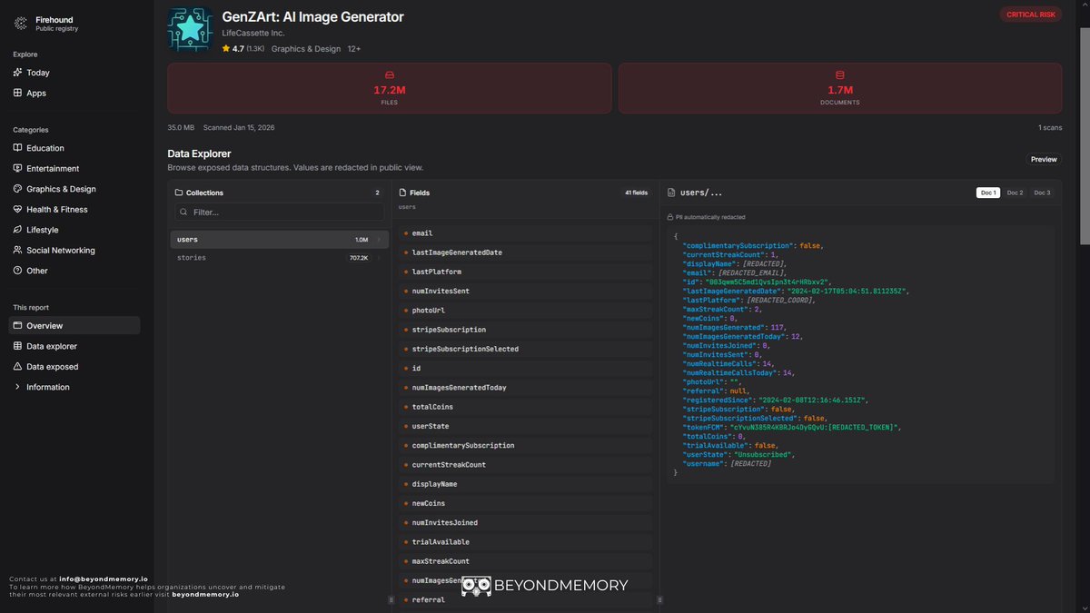The height and width of the screenshot is (613, 1090).
Task: Click the "Scanned Jan 15, 2026" text
Action: click(x=239, y=128)
